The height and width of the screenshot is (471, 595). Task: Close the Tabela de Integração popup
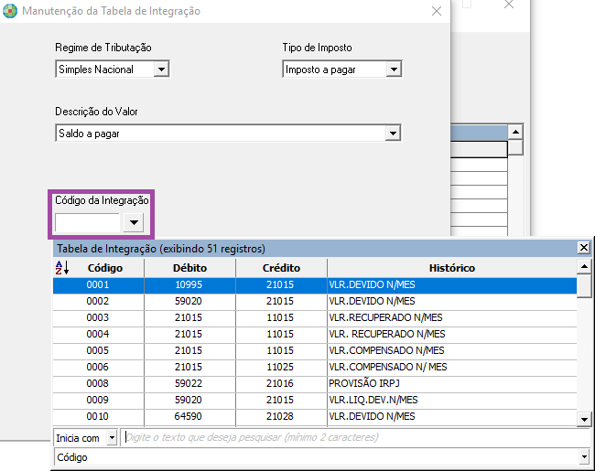point(584,248)
